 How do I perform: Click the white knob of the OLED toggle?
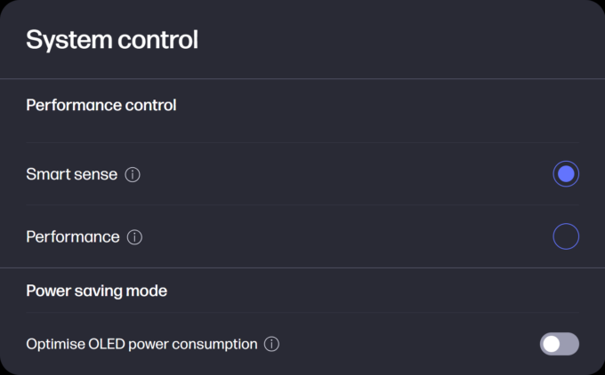(552, 344)
